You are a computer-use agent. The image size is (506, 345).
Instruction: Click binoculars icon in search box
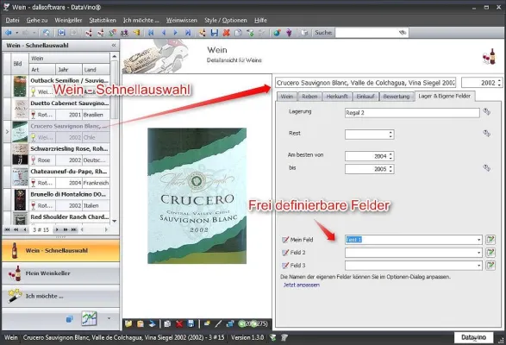click(x=402, y=33)
